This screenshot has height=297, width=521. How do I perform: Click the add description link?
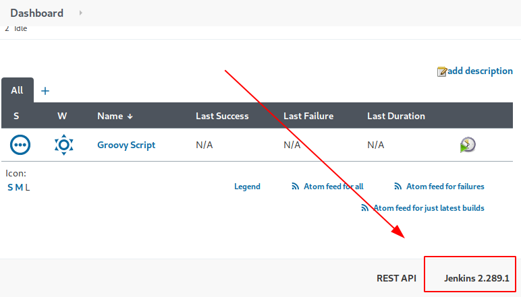coord(479,71)
